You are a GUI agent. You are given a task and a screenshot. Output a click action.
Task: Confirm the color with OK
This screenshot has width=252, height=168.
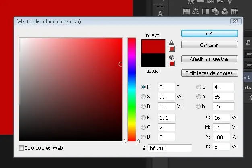(x=209, y=33)
